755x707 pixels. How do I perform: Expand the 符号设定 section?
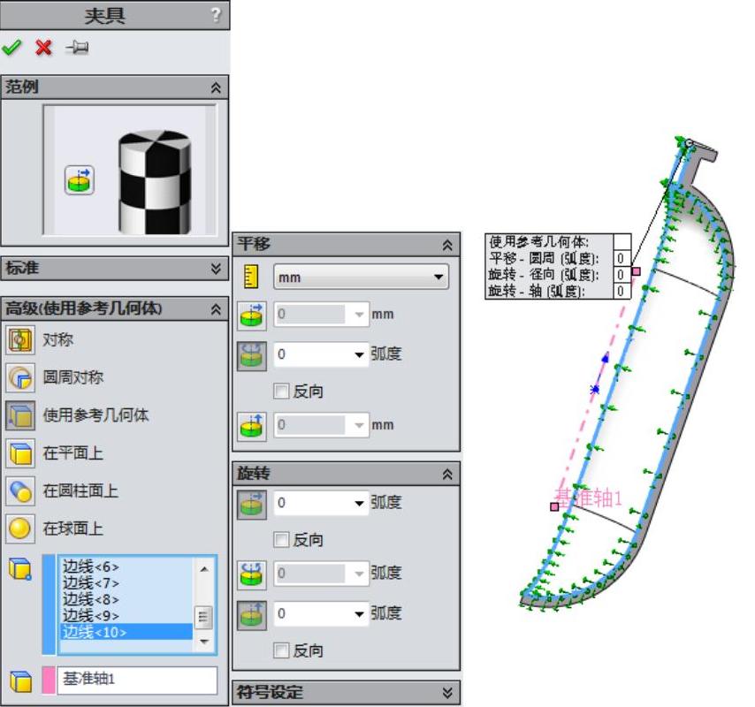tap(447, 693)
